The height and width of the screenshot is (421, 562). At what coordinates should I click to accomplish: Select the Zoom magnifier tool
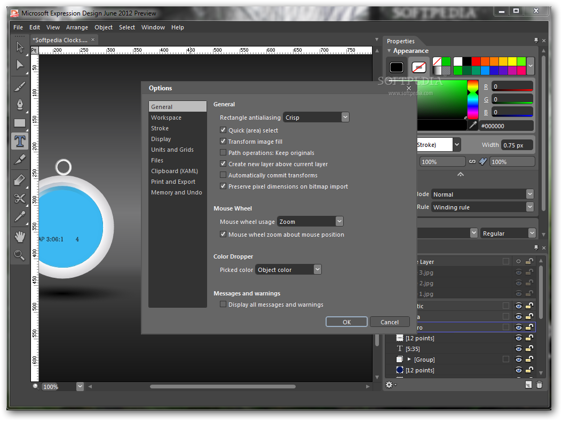point(20,255)
